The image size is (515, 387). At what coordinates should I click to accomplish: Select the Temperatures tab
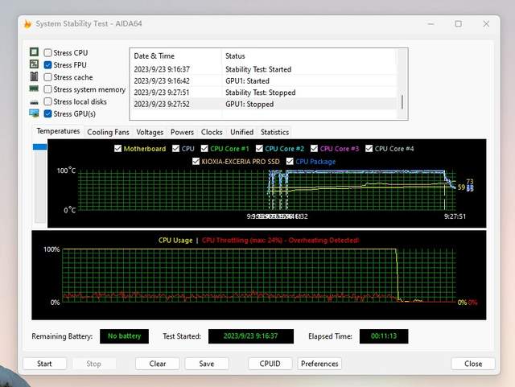click(x=58, y=131)
